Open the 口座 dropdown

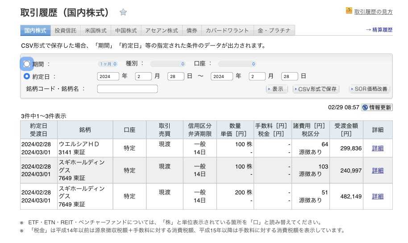[x=237, y=64]
